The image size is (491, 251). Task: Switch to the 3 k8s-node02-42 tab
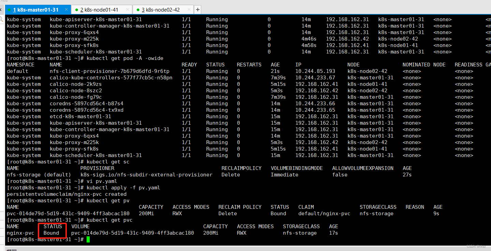(163, 10)
